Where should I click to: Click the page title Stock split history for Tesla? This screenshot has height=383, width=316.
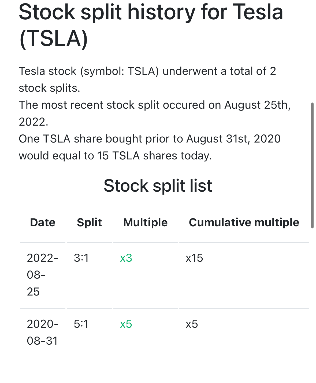[x=151, y=13]
